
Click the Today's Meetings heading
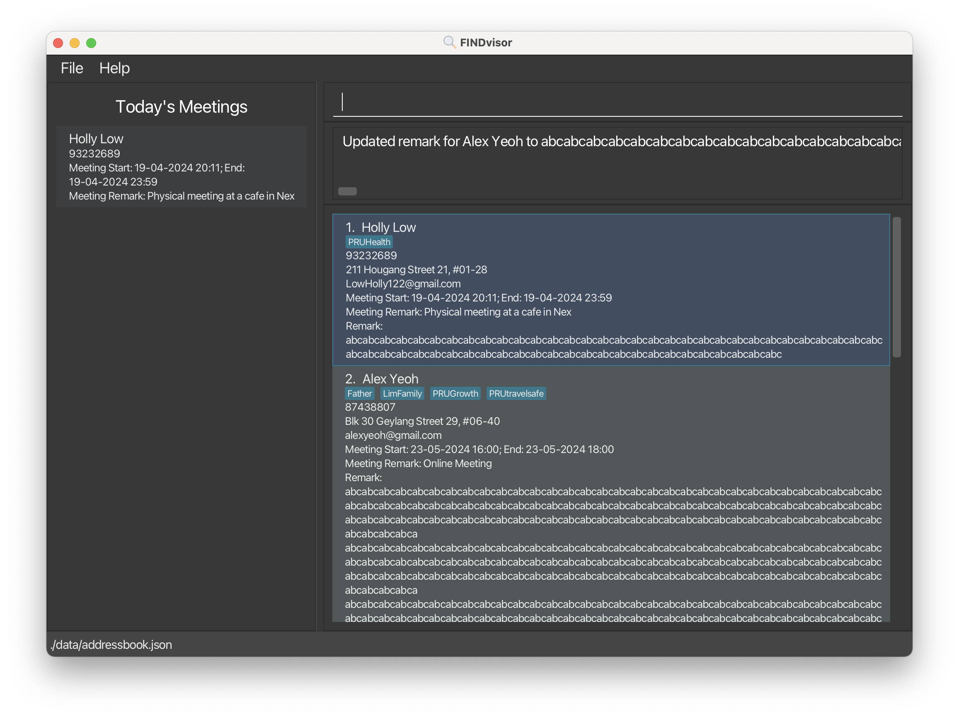click(181, 106)
